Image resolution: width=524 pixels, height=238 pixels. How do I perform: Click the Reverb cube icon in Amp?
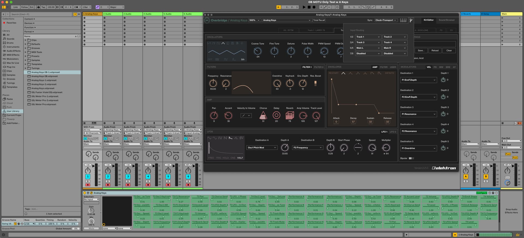[290, 115]
